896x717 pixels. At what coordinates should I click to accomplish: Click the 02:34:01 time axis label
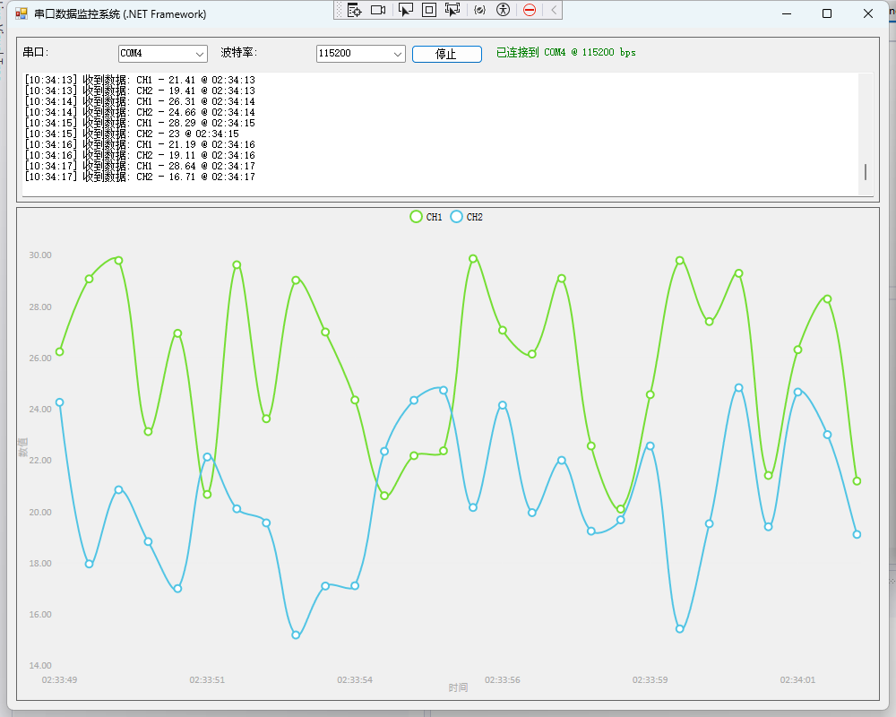(x=797, y=680)
